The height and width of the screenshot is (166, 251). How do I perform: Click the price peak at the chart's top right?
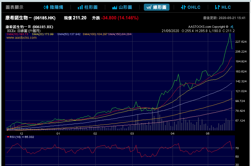[230, 33]
